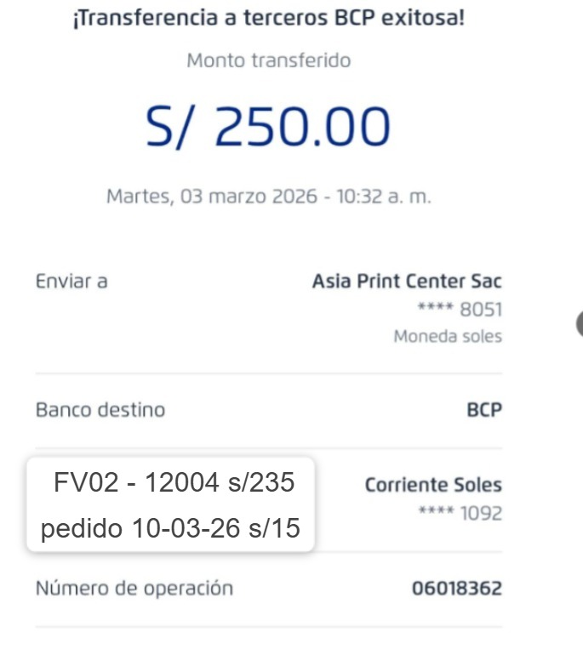Click recipient name Asia Print Center Sac
The image size is (583, 649).
[407, 282]
